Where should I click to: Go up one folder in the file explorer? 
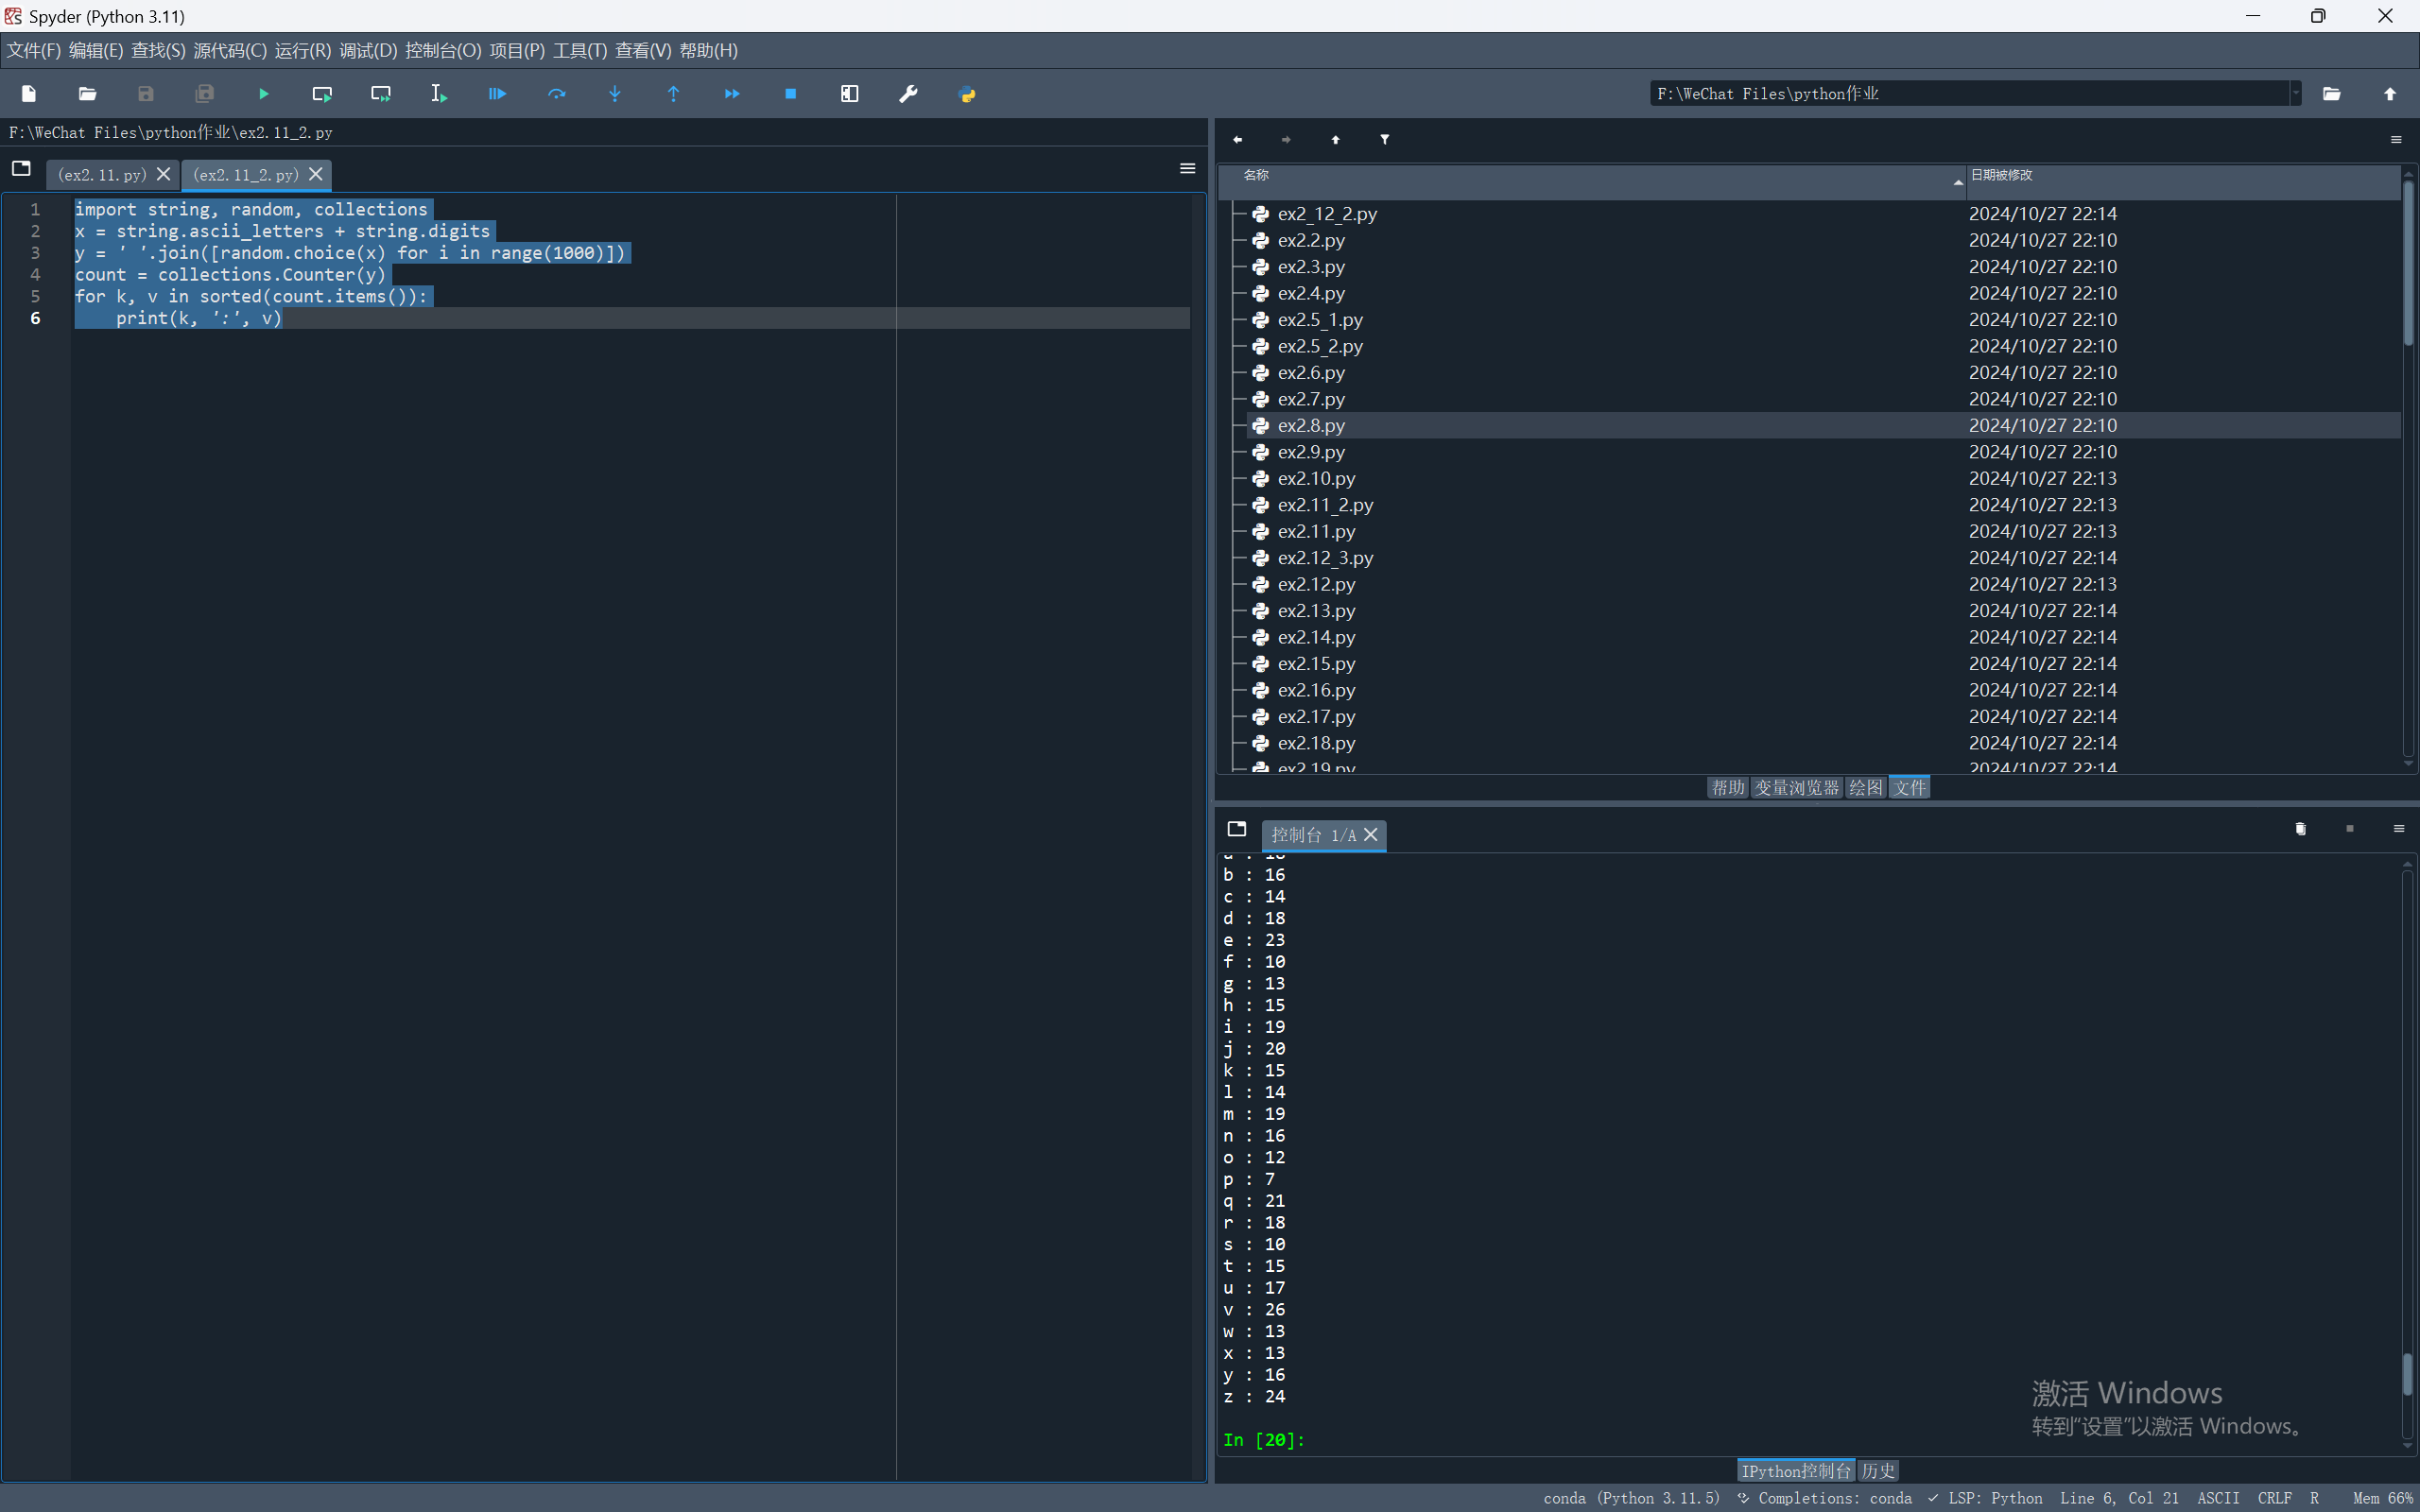click(x=1336, y=140)
